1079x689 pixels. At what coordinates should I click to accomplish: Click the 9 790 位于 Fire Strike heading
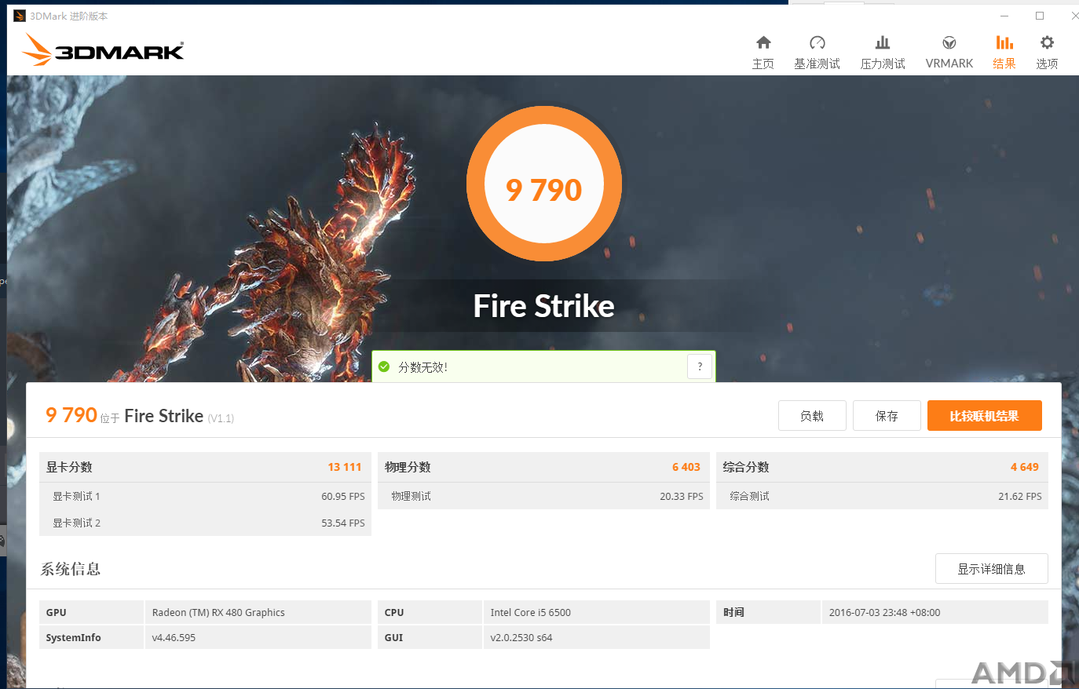tap(140, 416)
